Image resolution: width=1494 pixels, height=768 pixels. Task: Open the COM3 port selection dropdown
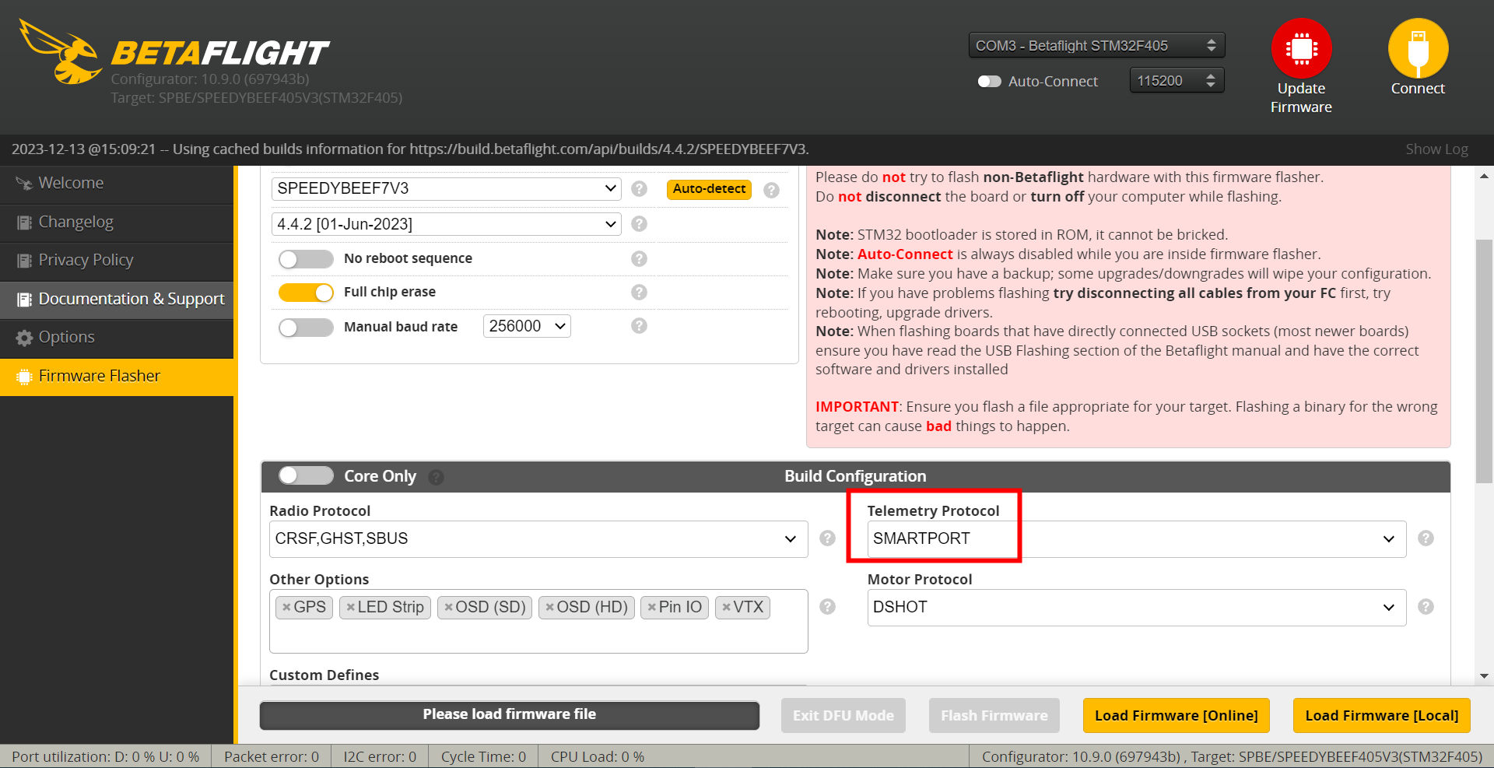coord(1096,45)
